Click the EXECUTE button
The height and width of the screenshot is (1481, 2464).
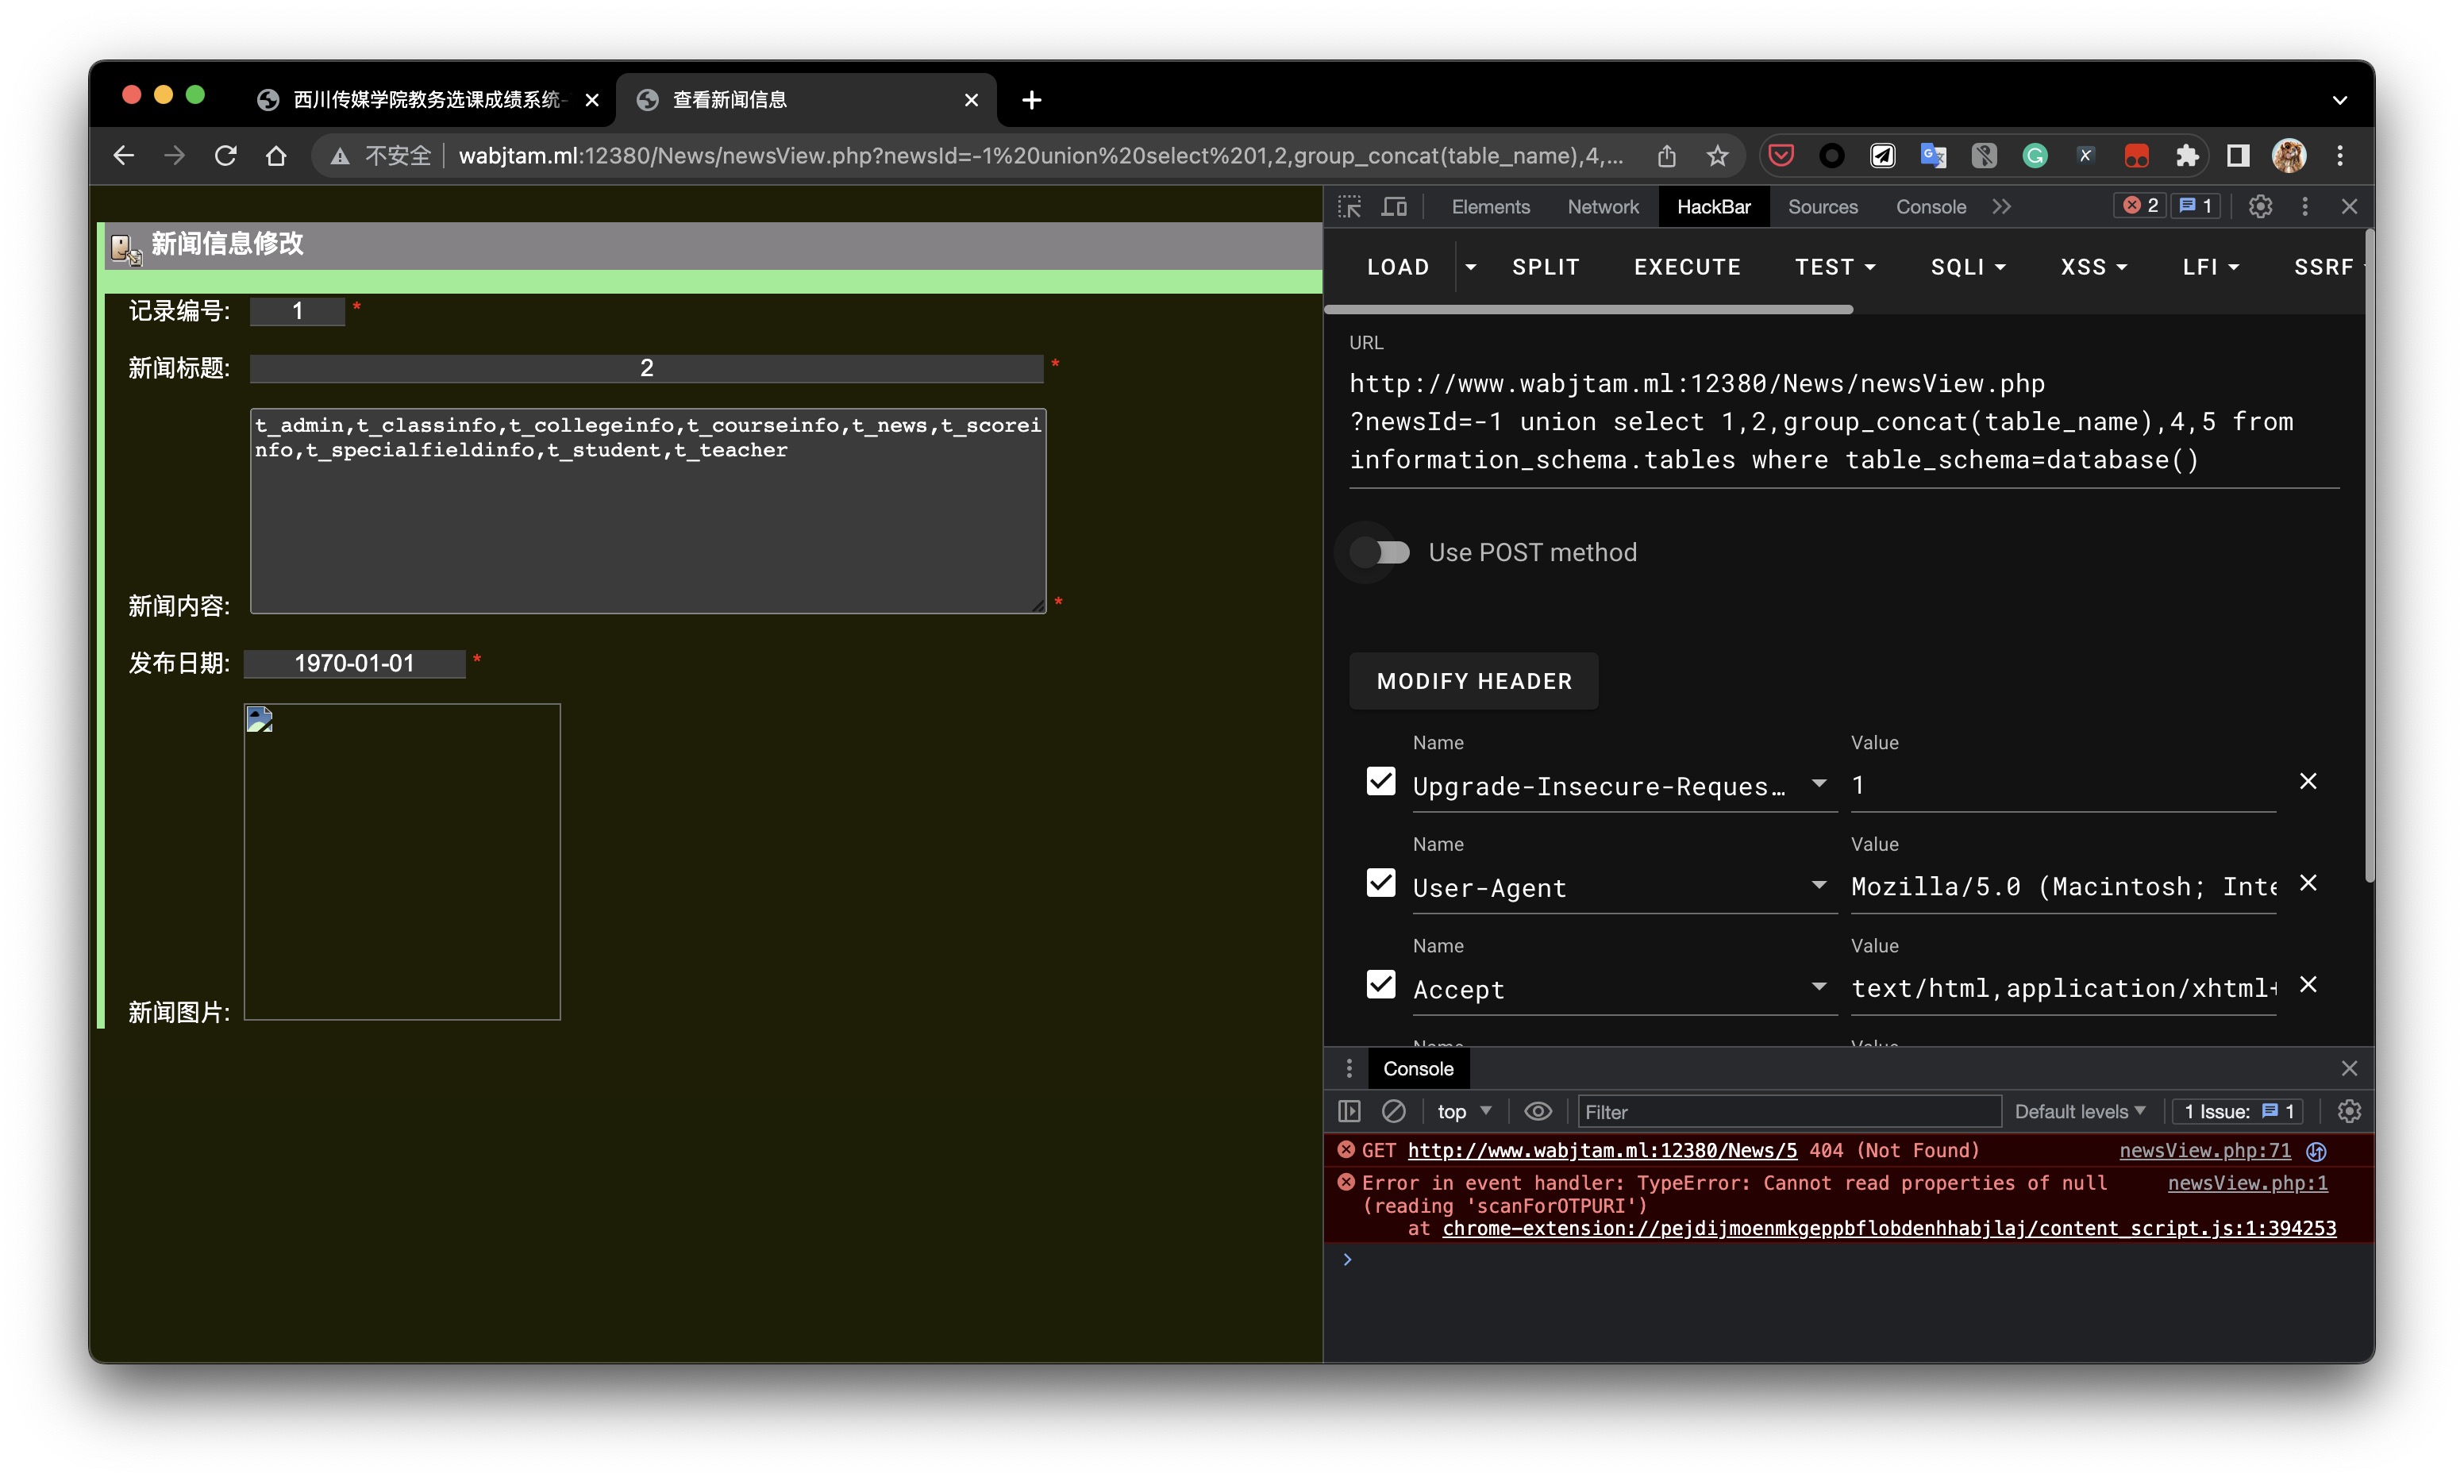pyautogui.click(x=1687, y=267)
